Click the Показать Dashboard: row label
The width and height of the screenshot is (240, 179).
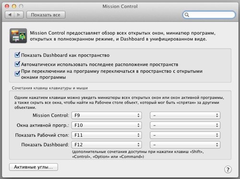coord(45,145)
